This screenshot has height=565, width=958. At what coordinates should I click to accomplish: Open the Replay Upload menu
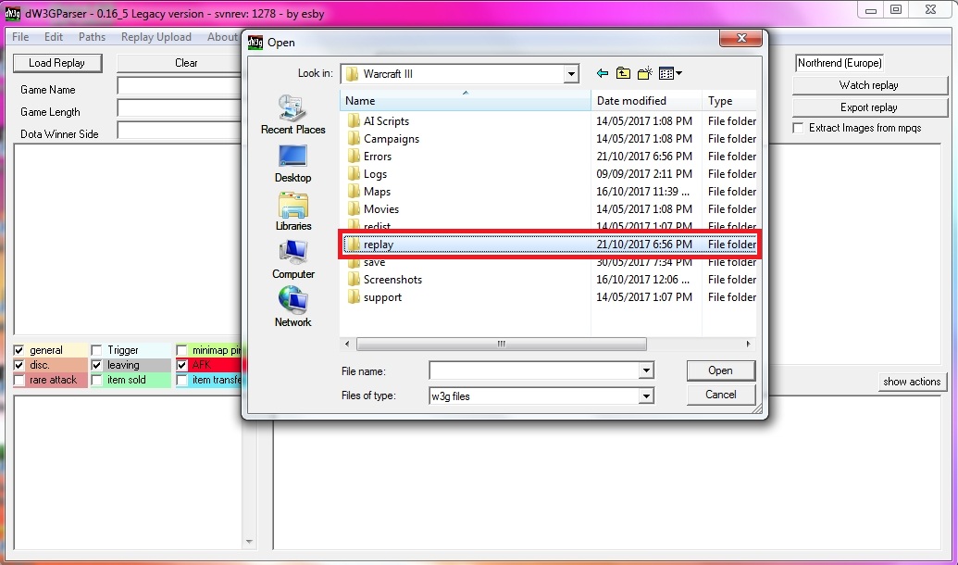tap(156, 37)
